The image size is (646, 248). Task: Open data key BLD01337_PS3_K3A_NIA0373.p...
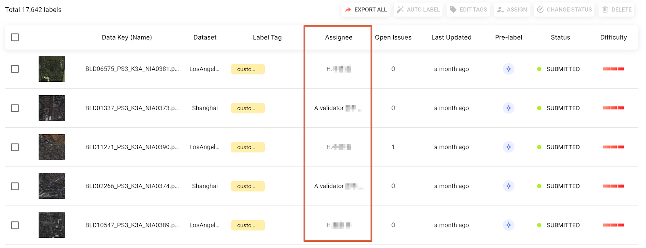pyautogui.click(x=132, y=108)
